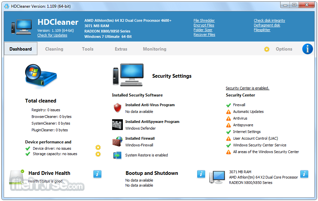Viewport: 318px width, 201px height.
Task: Click the globe and wall Firewall icon
Action: point(117,141)
